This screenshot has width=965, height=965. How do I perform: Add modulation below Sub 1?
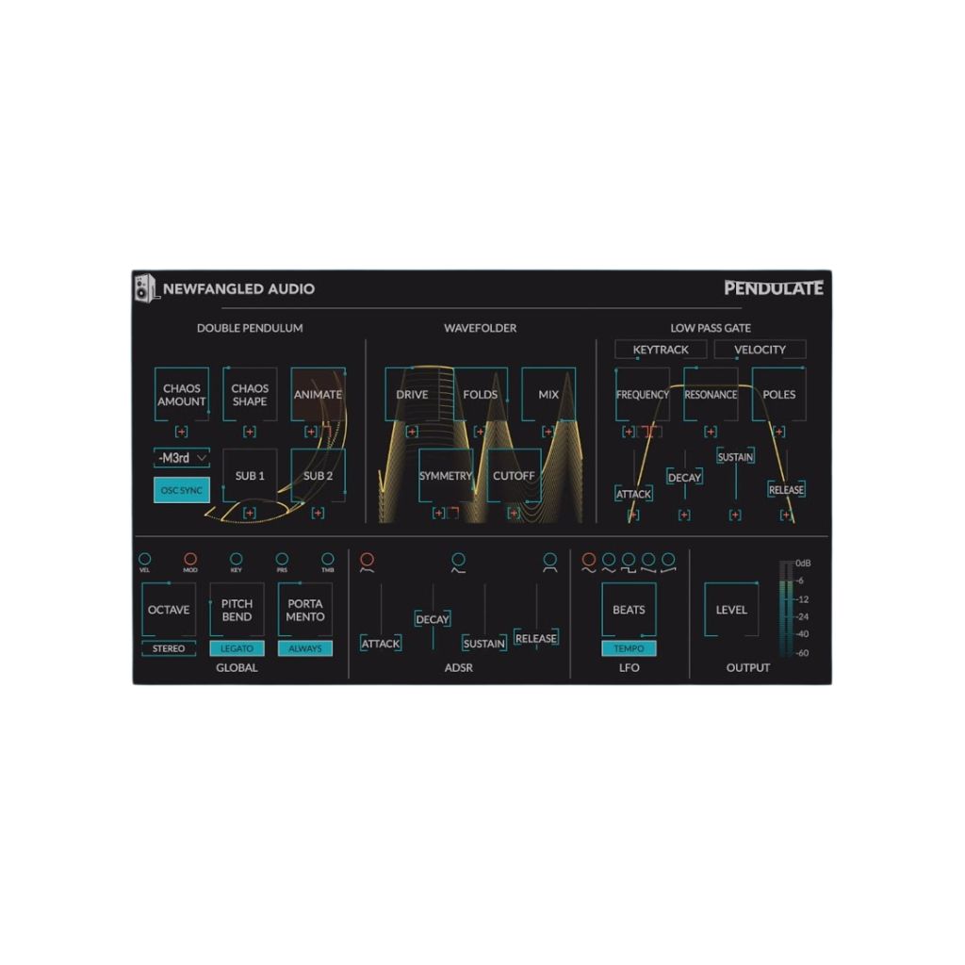click(x=249, y=513)
